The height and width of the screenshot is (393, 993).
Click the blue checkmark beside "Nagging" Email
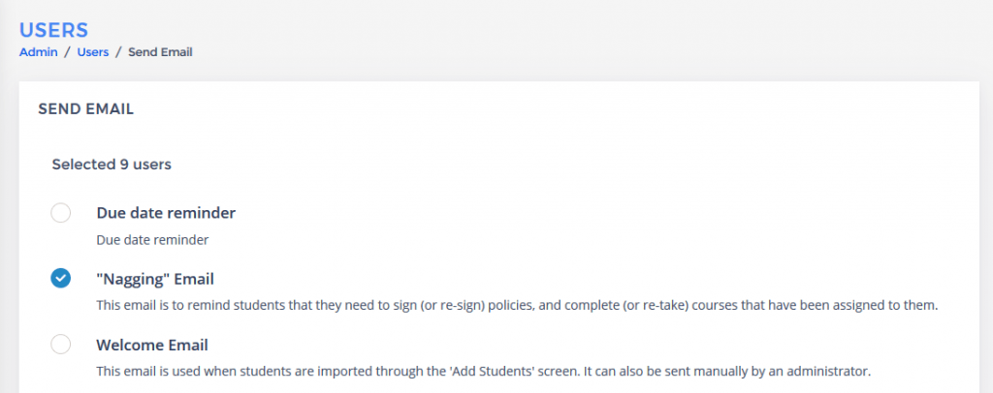coord(60,279)
